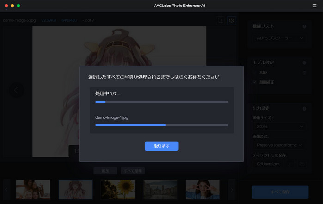Go to previous image with left arrow
Viewport: 323px width, 204px height.
16,90
